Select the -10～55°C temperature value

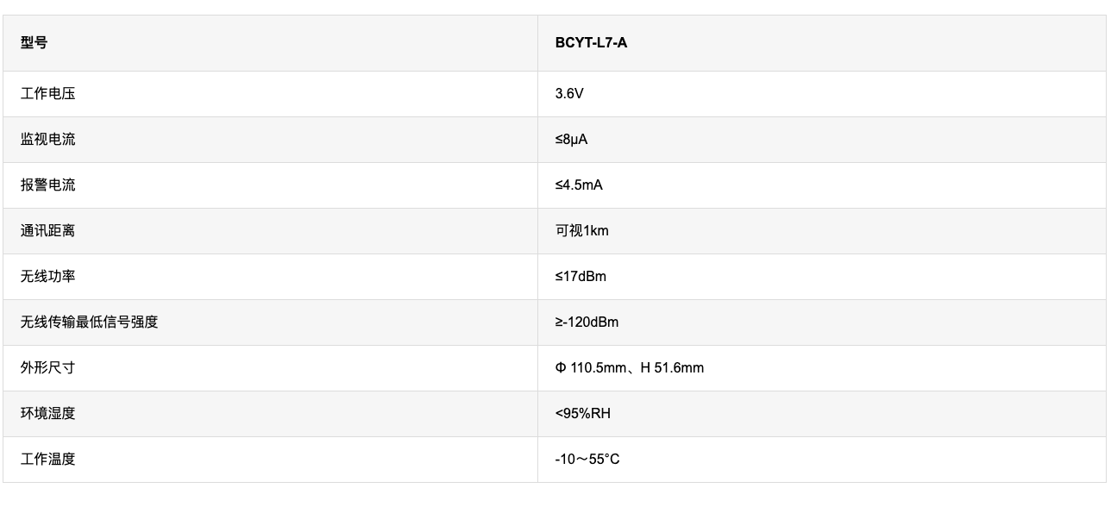[x=587, y=459]
